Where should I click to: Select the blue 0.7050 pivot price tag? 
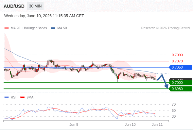[180, 67]
